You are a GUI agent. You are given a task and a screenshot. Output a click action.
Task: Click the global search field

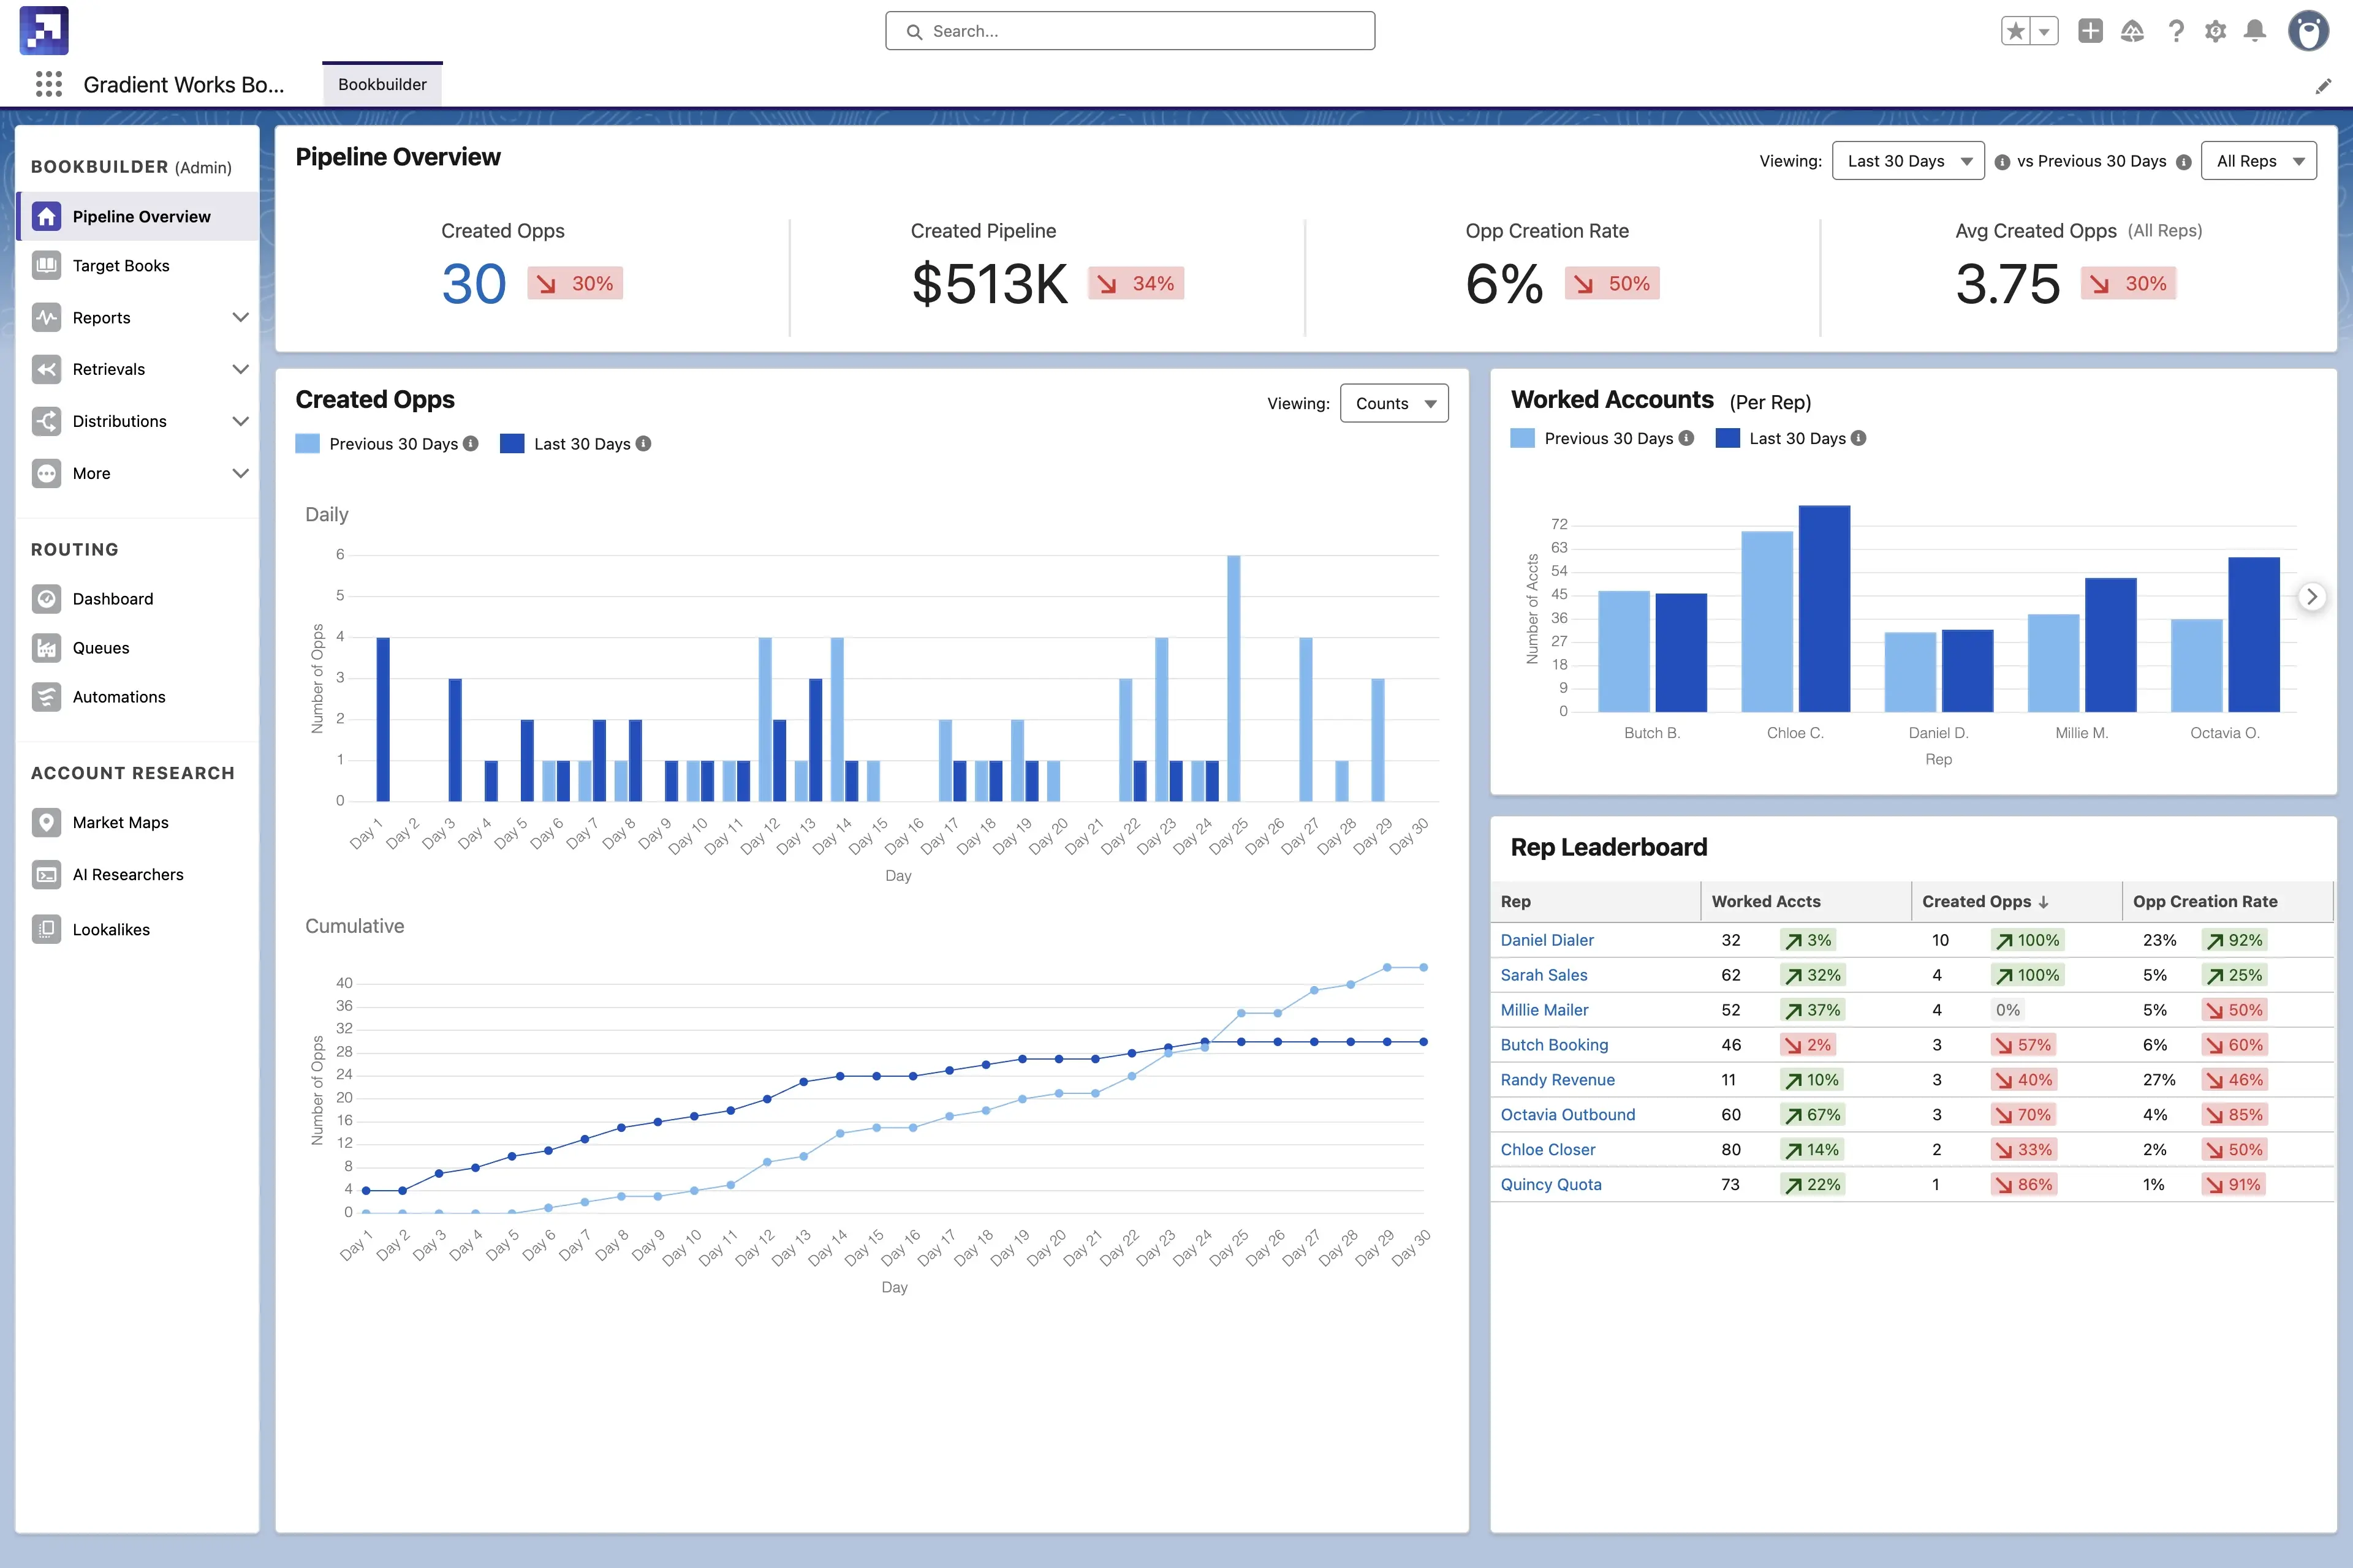click(x=1129, y=31)
